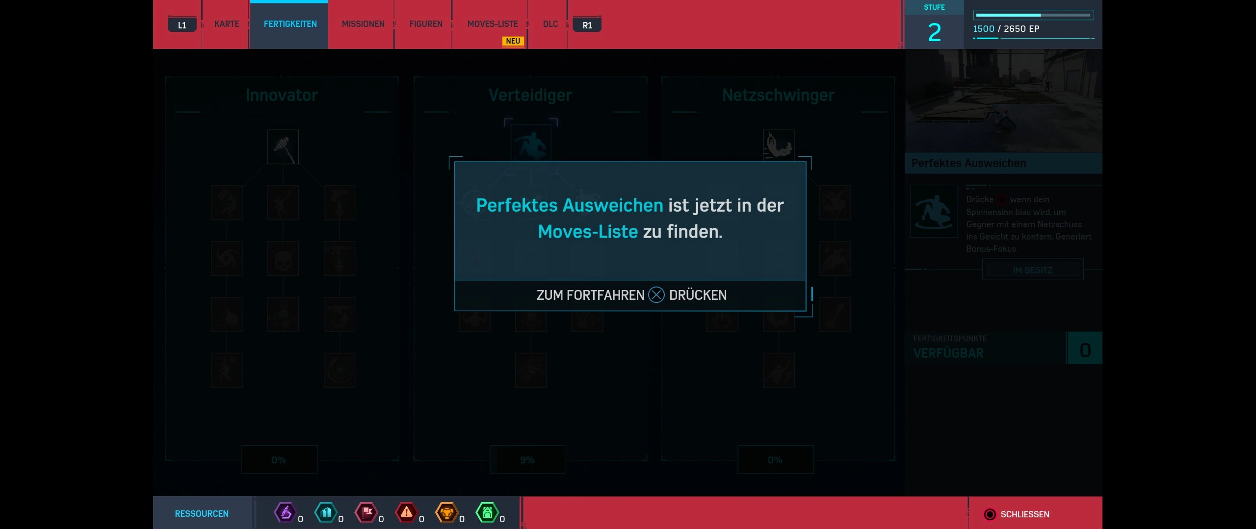
Task: Click the STUFE 2 level indicator
Action: coord(934,24)
